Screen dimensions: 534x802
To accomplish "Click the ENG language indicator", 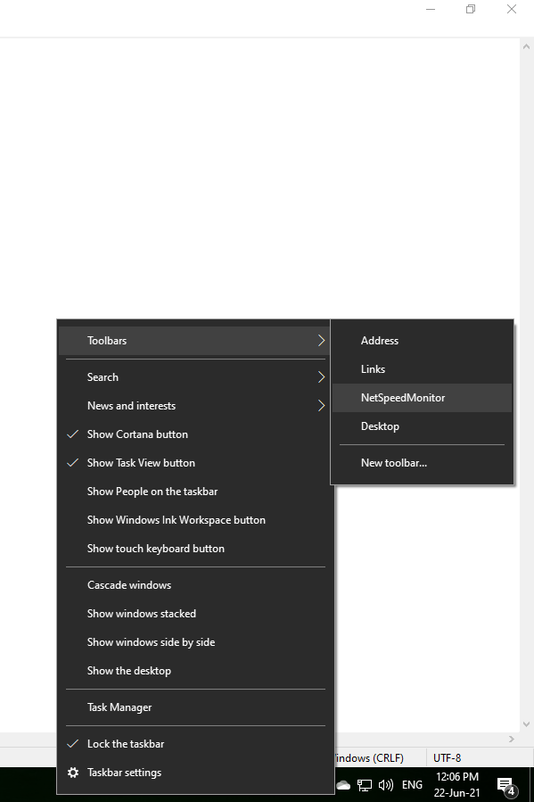I will 412,785.
